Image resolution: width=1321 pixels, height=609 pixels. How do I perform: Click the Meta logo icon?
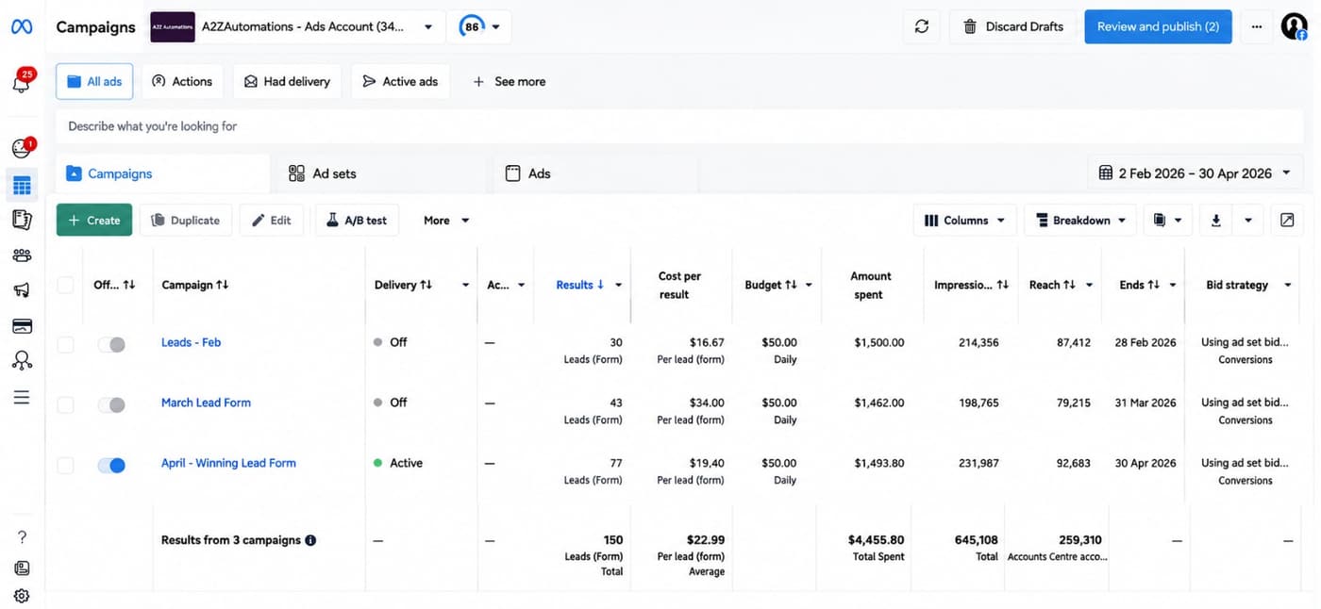[x=22, y=26]
